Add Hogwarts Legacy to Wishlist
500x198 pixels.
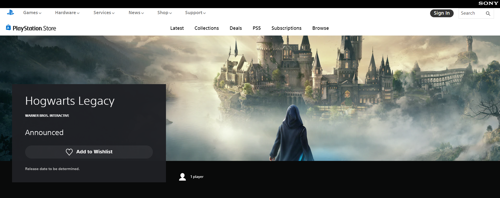click(89, 152)
